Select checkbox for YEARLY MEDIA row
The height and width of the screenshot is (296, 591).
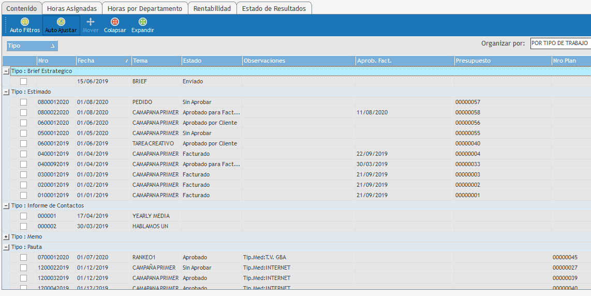tap(23, 216)
